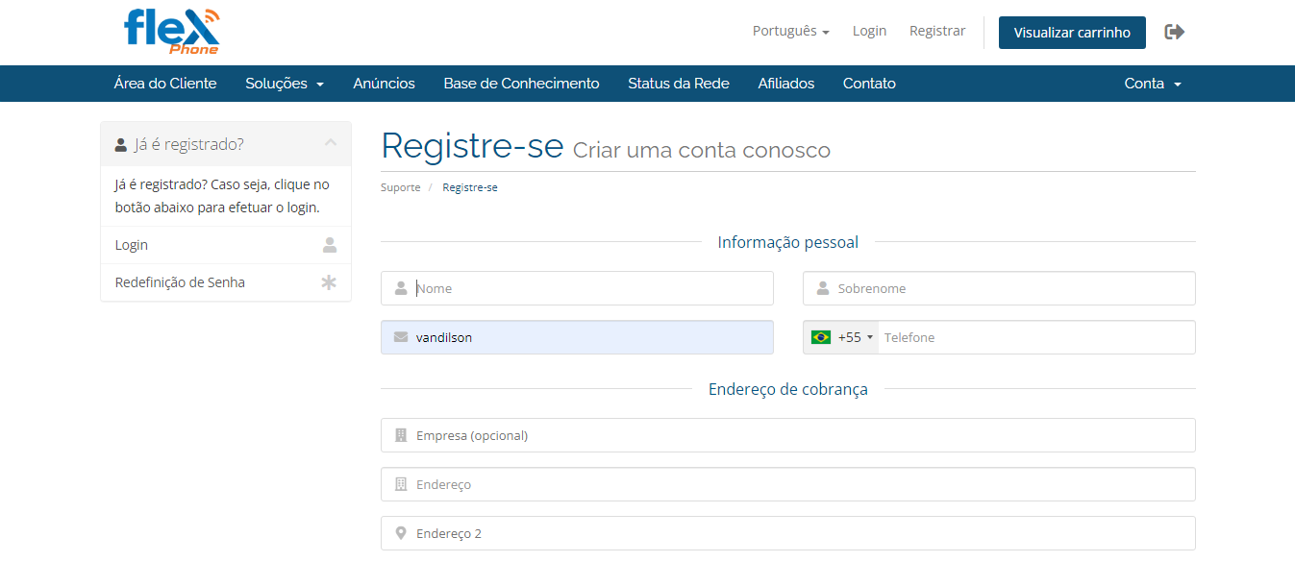1295x562 pixels.
Task: Focus the Sobrenome input field
Action: point(1009,288)
